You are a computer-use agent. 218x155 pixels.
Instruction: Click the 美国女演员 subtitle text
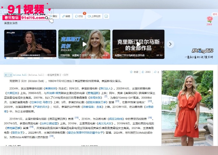[11, 23]
